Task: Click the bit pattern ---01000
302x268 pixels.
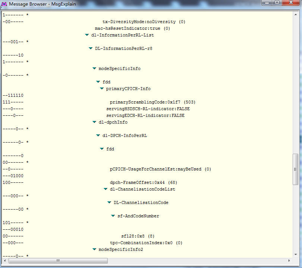Action: tap(13, 176)
